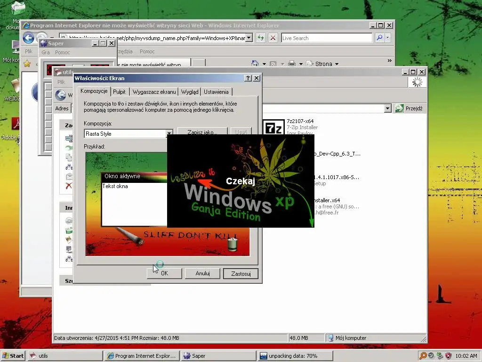Click the magnifier icon in system tray
The width and height of the screenshot is (482, 362).
pos(423,356)
